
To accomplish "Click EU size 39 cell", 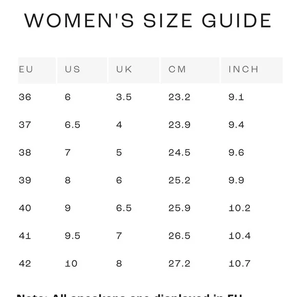I will tap(25, 180).
